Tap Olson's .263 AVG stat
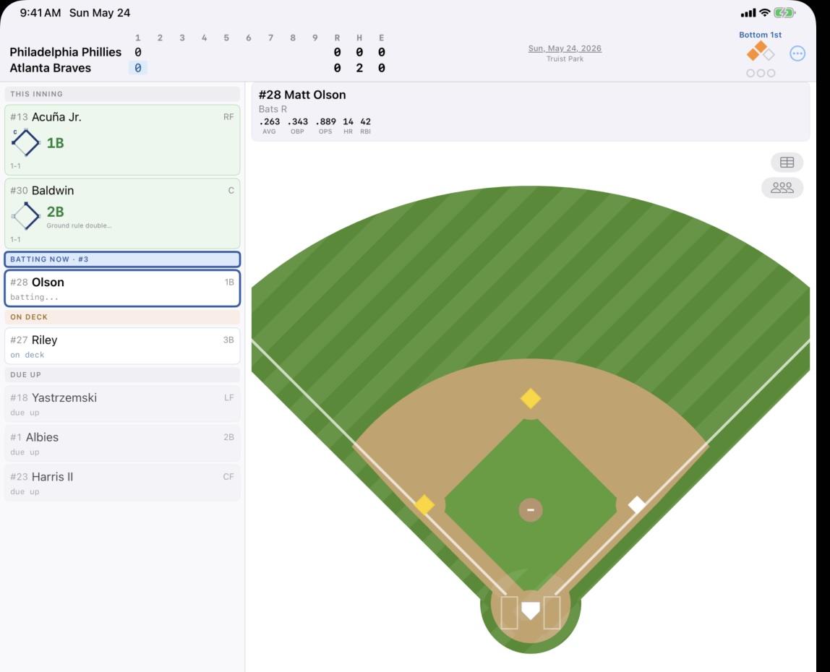This screenshot has height=672, width=830. click(270, 126)
